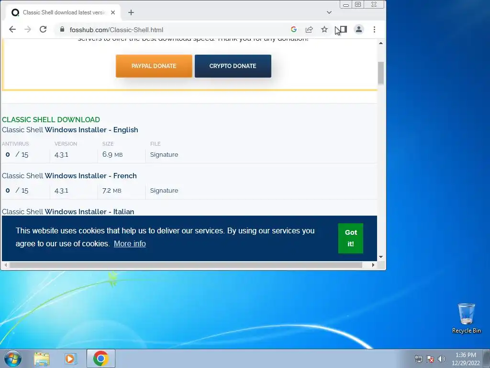The image size is (490, 368).
Task: Open Windows Explorer from taskbar
Action: point(42,358)
